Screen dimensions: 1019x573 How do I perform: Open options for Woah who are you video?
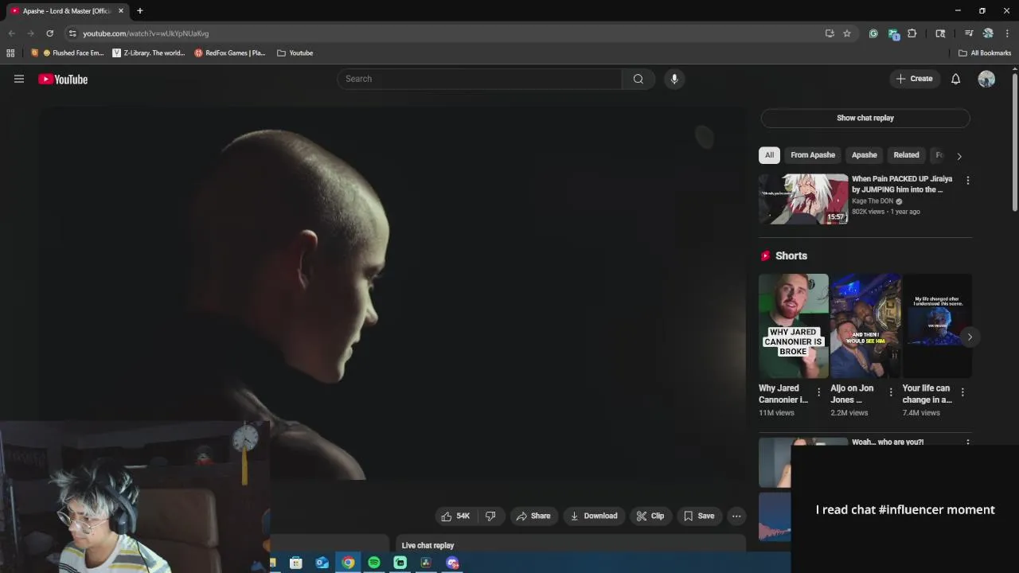[968, 442]
